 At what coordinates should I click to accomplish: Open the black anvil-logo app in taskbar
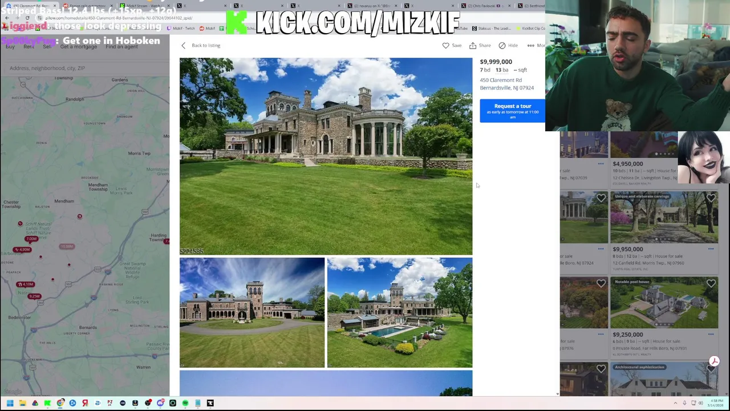point(210,403)
